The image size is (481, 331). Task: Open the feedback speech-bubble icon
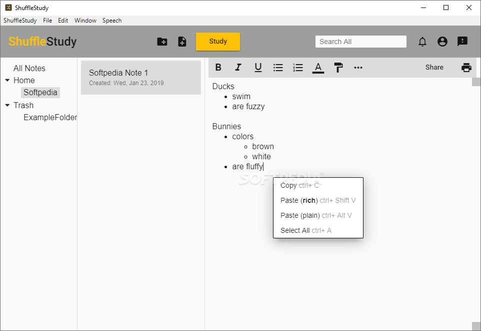[x=462, y=41]
